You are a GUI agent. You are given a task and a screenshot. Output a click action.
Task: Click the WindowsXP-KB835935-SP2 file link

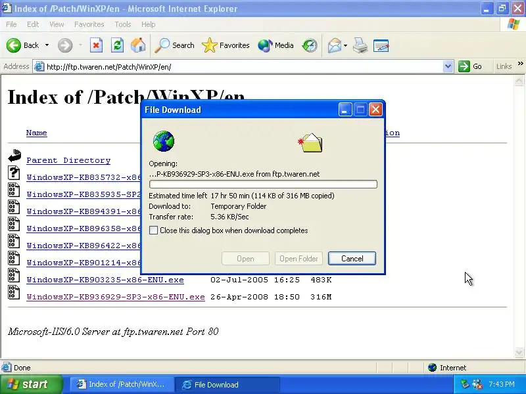coord(84,194)
